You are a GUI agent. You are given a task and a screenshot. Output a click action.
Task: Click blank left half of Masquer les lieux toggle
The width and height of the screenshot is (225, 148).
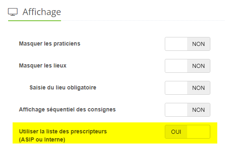click(176, 66)
